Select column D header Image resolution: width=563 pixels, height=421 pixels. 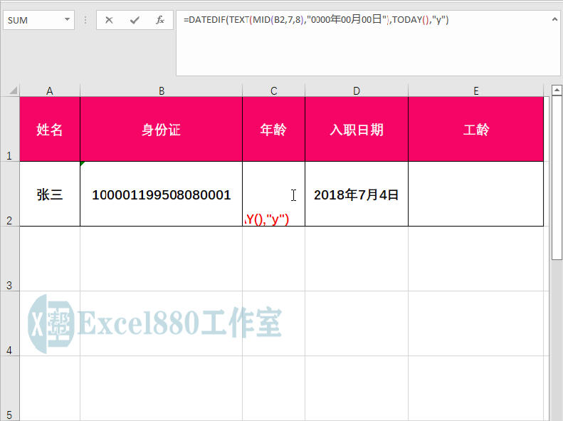pyautogui.click(x=357, y=91)
